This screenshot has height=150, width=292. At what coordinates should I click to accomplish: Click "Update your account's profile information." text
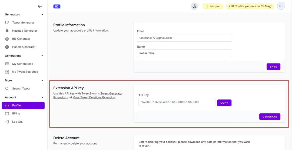click(81, 31)
